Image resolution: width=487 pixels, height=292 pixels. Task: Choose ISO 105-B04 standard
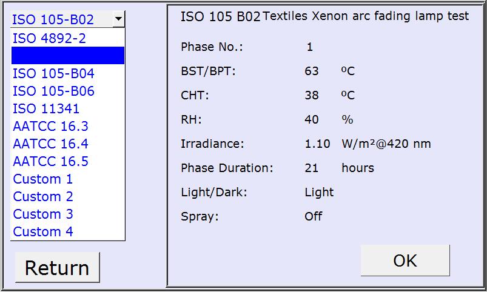pyautogui.click(x=53, y=74)
